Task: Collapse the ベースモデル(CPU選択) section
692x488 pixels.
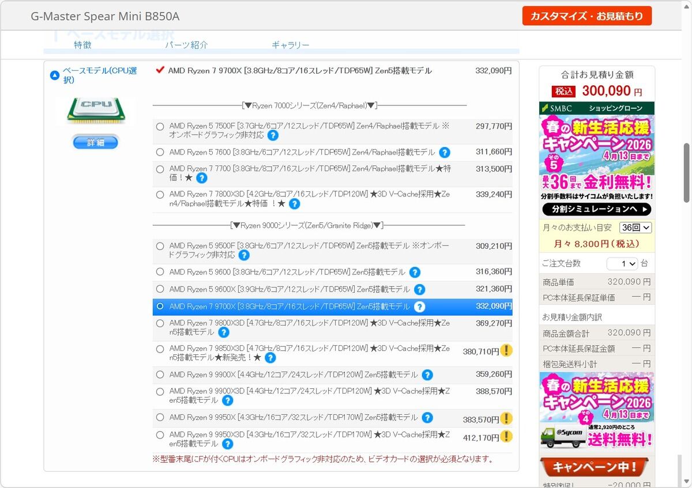Action: coord(55,75)
